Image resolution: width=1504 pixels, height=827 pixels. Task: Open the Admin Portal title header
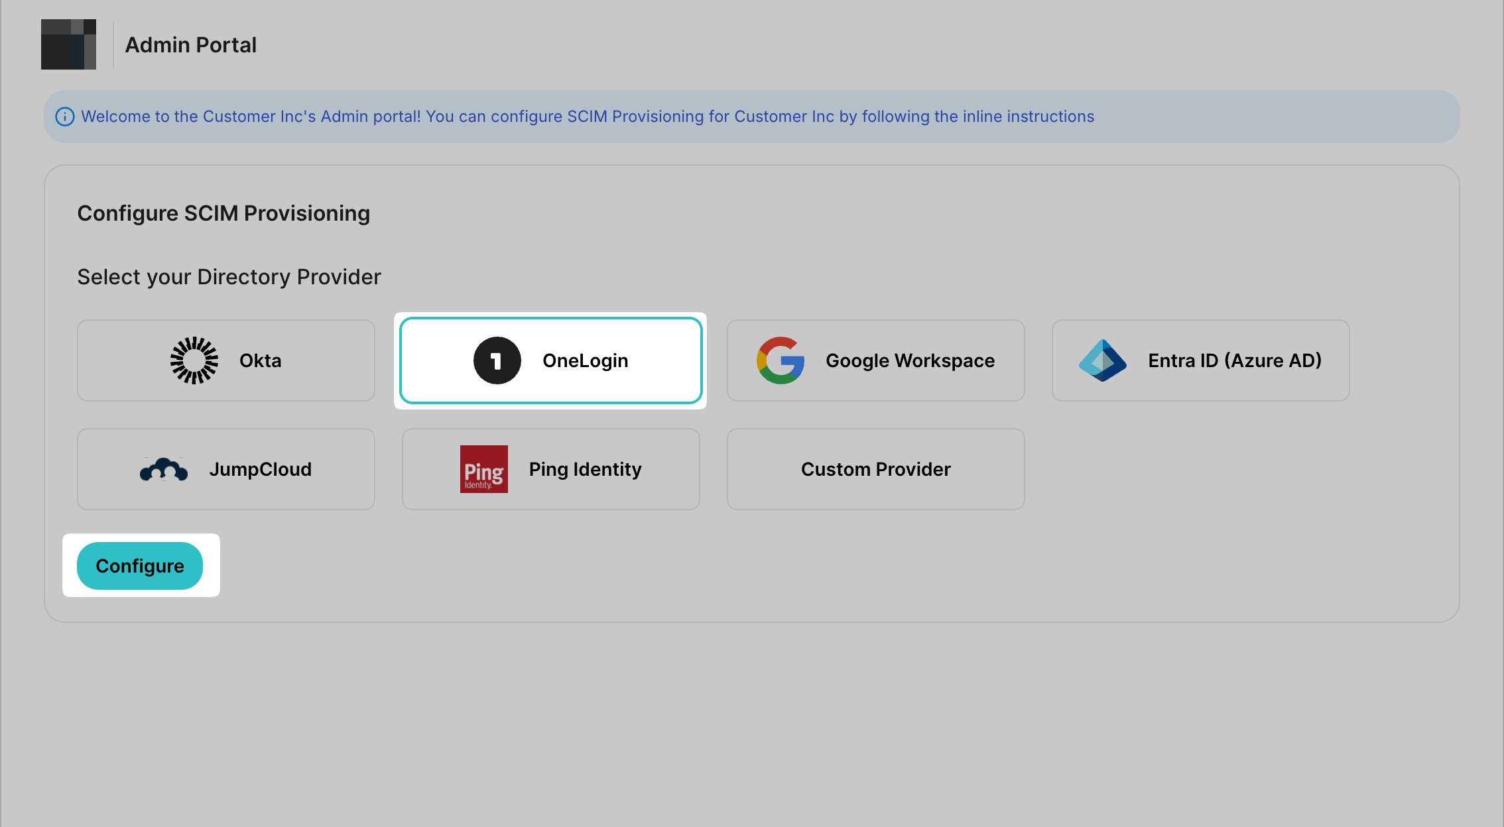[x=190, y=44]
